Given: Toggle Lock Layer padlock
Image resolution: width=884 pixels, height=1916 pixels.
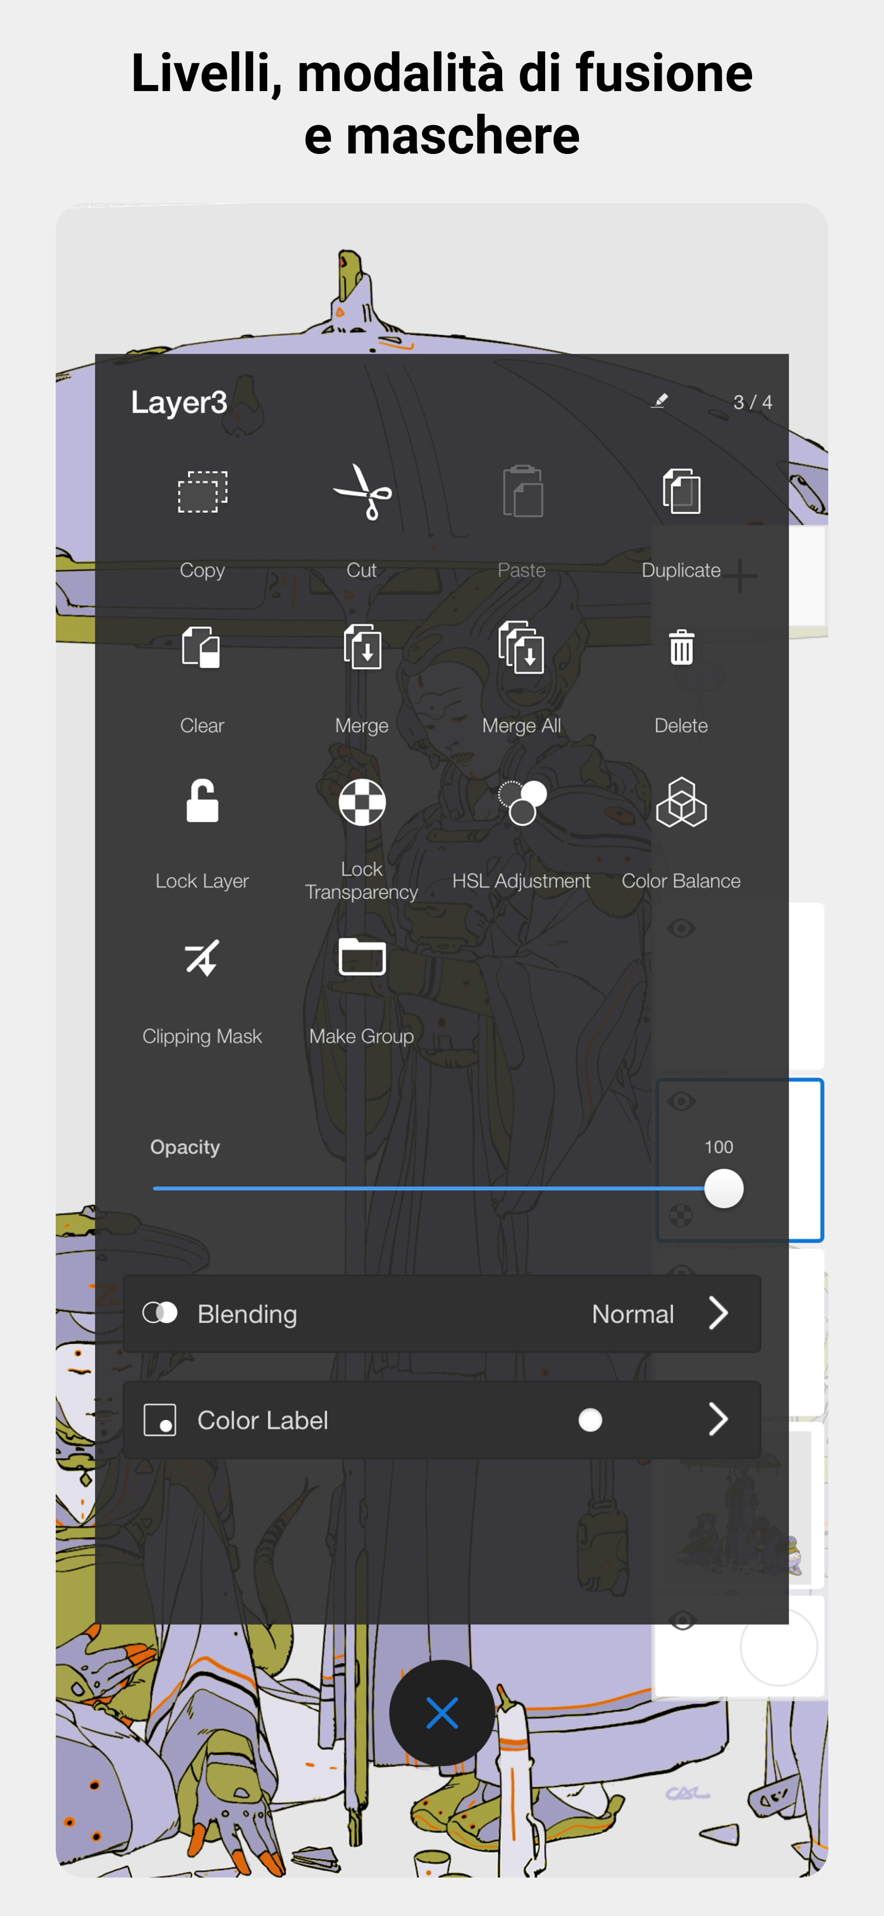Looking at the screenshot, I should coord(202,801).
